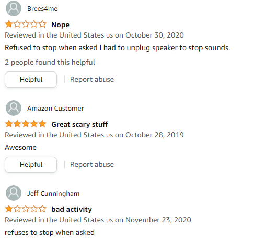Open the Amazon Customer reviewer name

tap(55, 109)
